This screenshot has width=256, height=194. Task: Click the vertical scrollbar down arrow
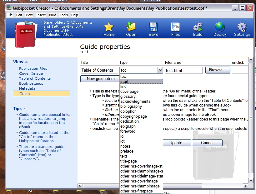tap(251, 180)
